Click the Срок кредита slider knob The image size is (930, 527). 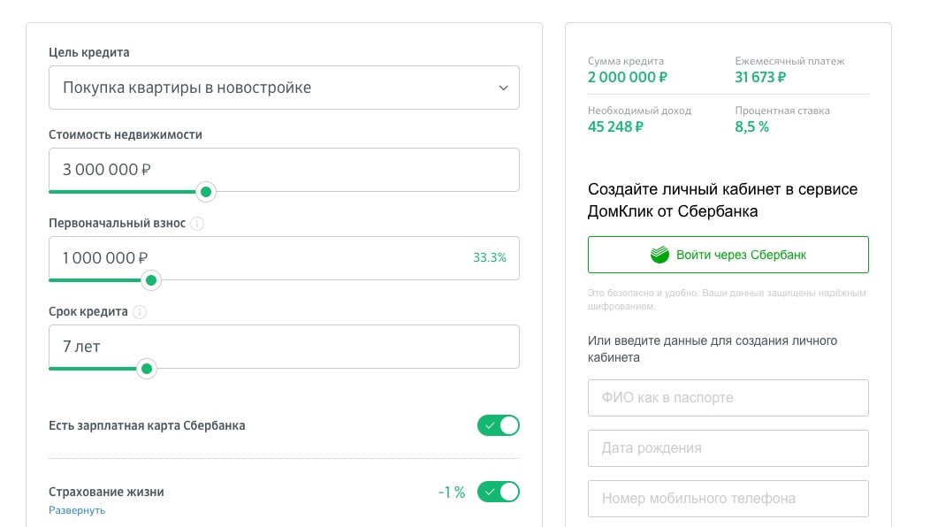pyautogui.click(x=146, y=369)
